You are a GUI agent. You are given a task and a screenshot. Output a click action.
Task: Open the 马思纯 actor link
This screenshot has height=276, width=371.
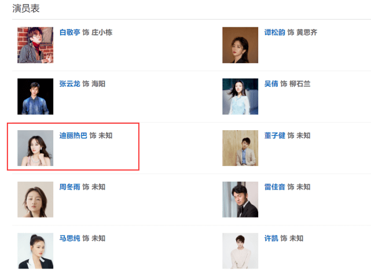point(69,238)
